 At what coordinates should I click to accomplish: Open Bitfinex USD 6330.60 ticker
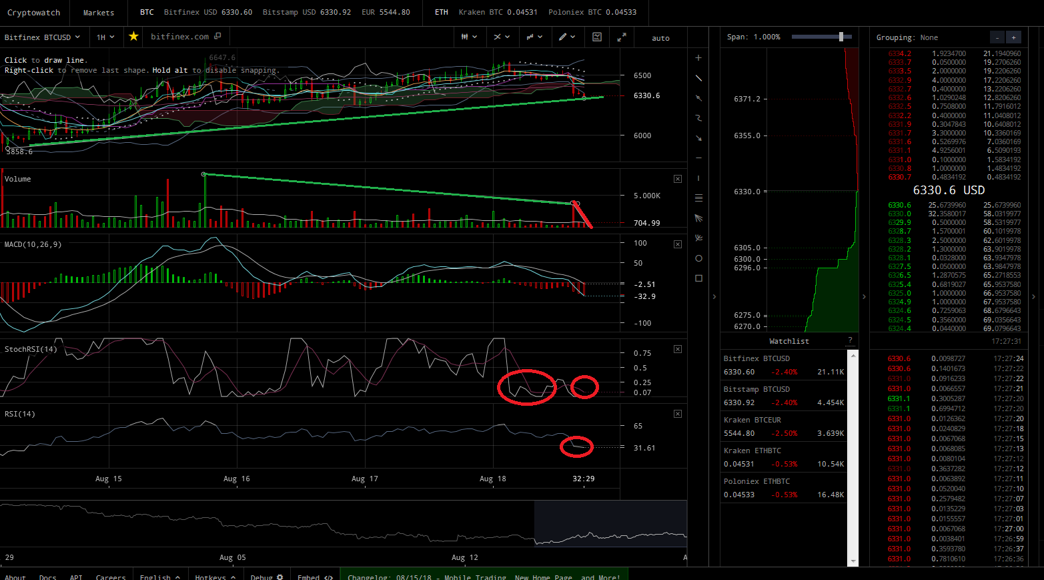[208, 13]
